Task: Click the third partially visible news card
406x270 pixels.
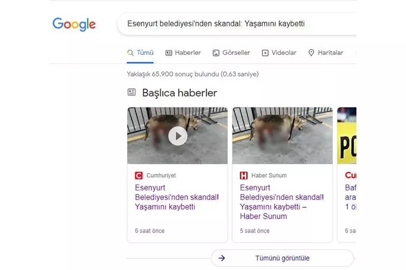Action: coord(347,174)
